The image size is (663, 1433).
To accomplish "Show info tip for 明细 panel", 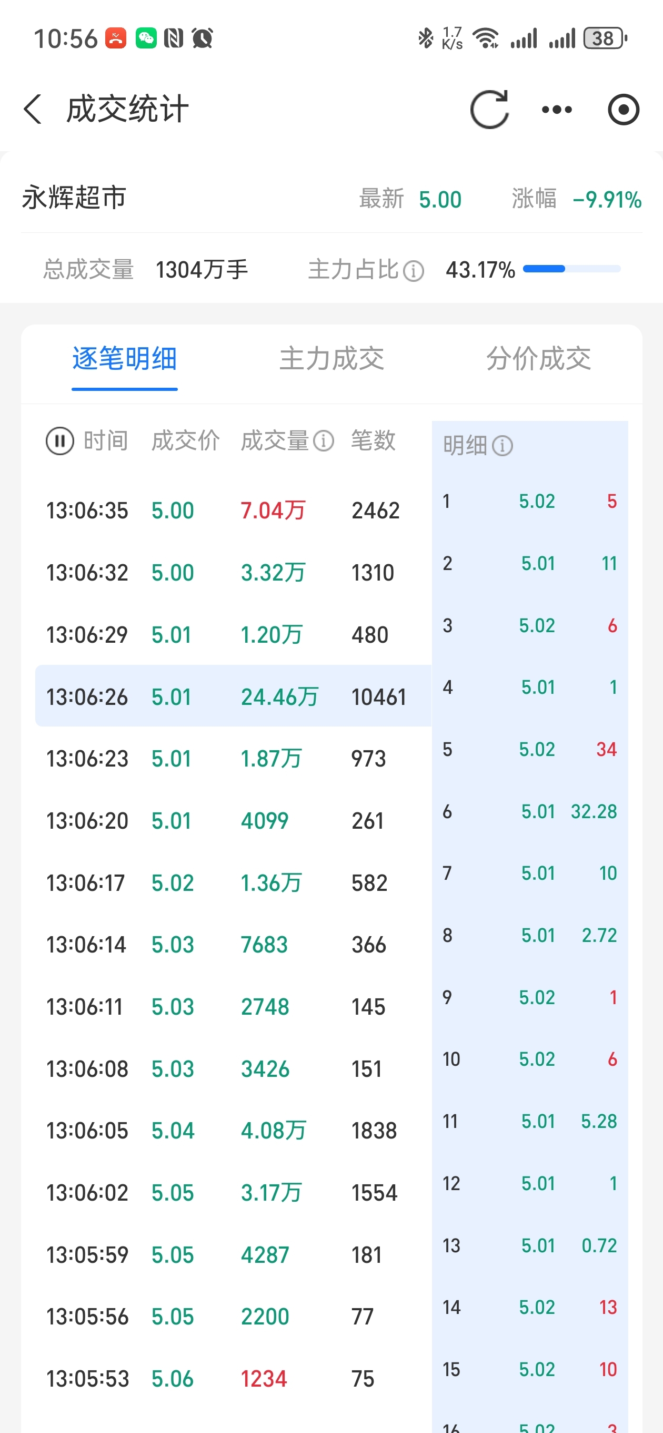I will 503,446.
